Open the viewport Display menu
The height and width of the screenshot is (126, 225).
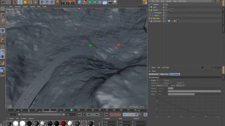[x=25, y=7]
